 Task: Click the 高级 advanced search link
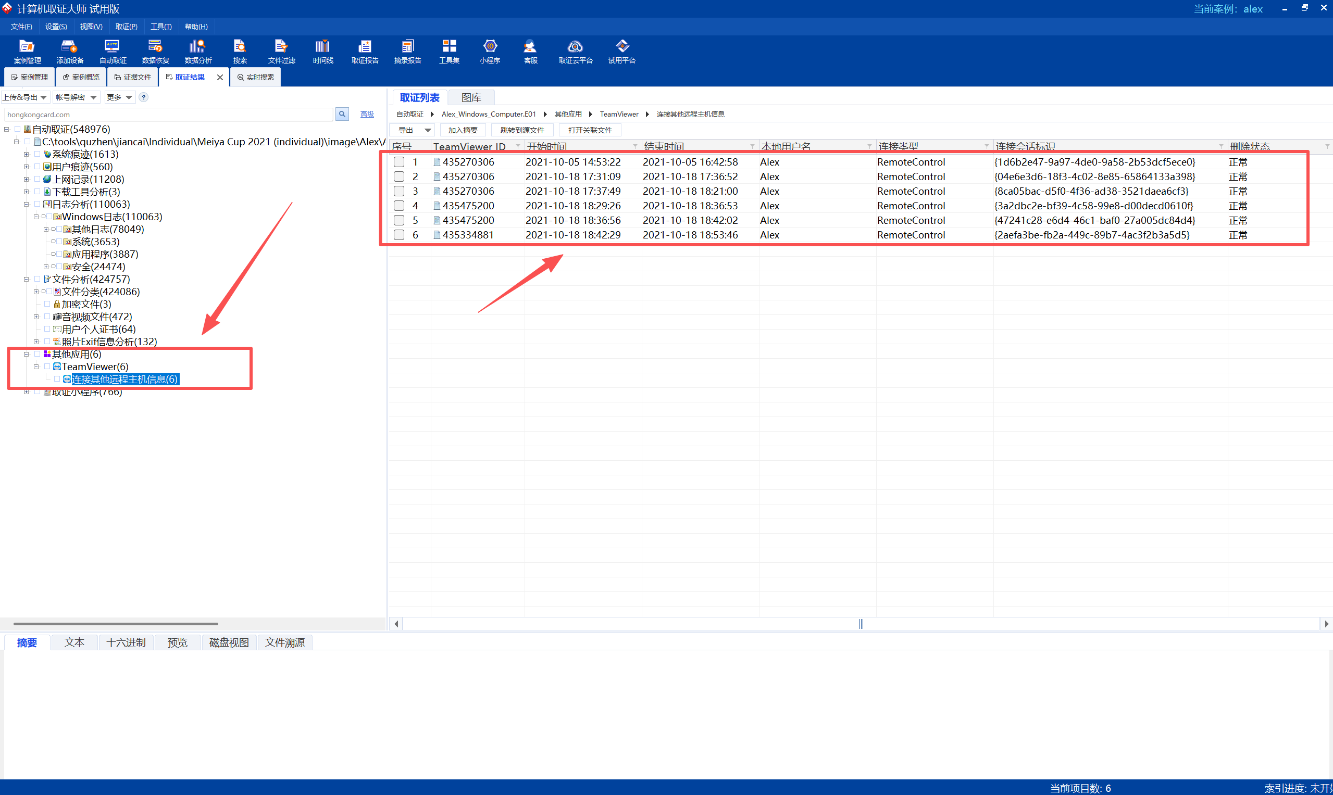(x=367, y=114)
